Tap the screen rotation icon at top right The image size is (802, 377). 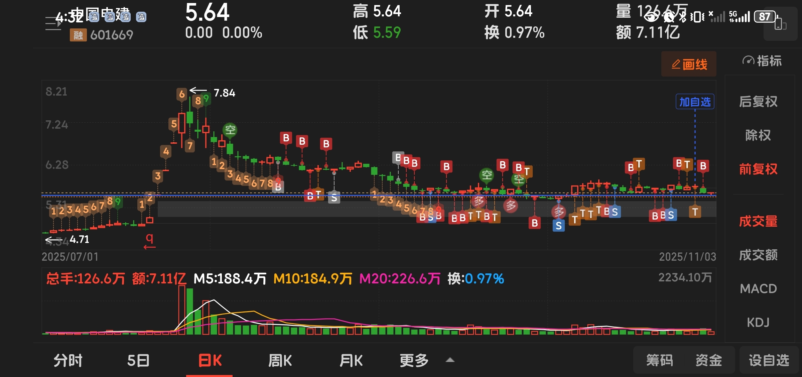[780, 24]
